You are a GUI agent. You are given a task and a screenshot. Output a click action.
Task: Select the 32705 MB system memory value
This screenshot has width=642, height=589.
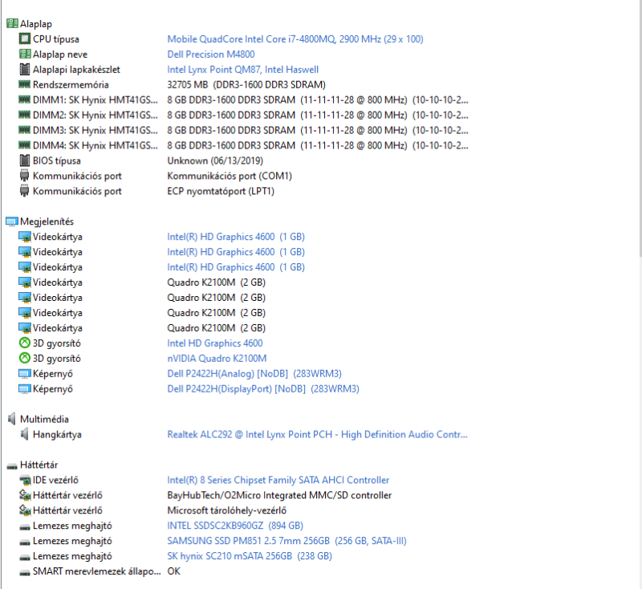pyautogui.click(x=246, y=84)
